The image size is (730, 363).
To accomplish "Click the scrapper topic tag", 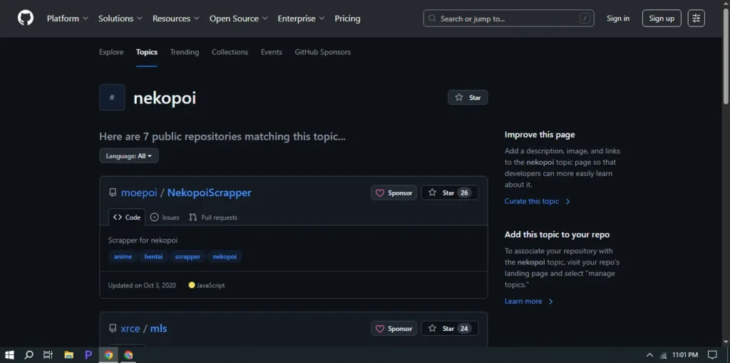I will pos(187,257).
